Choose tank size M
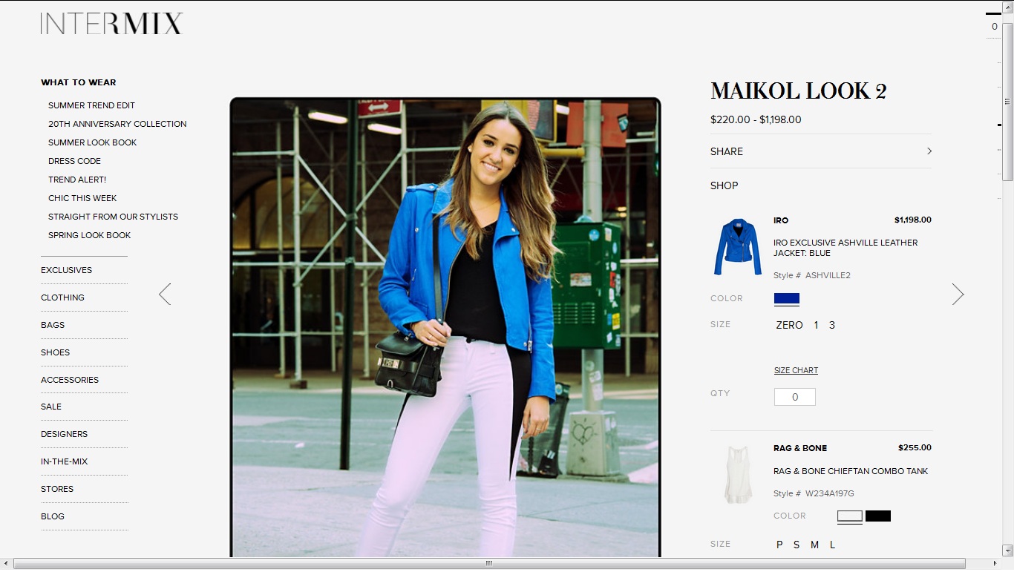Image resolution: width=1014 pixels, height=572 pixels. click(x=814, y=545)
